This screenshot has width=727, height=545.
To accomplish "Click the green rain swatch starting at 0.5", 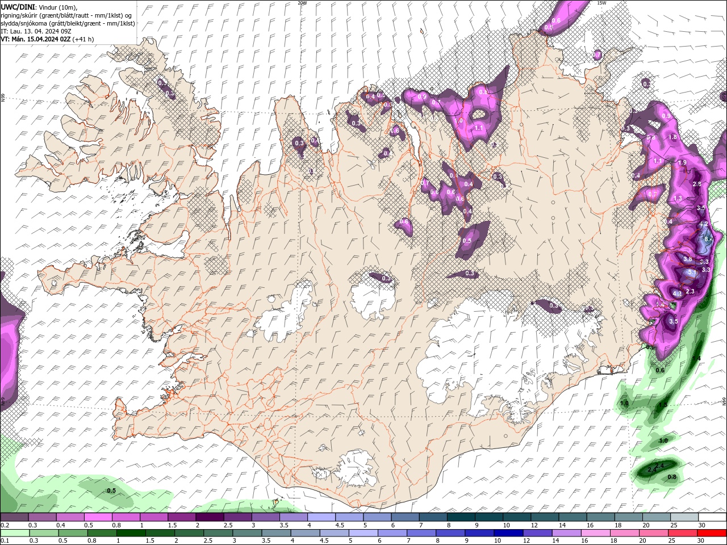I will click(x=73, y=533).
